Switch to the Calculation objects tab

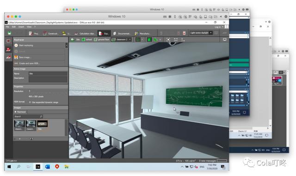pyautogui.click(x=85, y=33)
